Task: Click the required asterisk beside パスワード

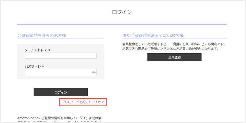Action: (43, 66)
